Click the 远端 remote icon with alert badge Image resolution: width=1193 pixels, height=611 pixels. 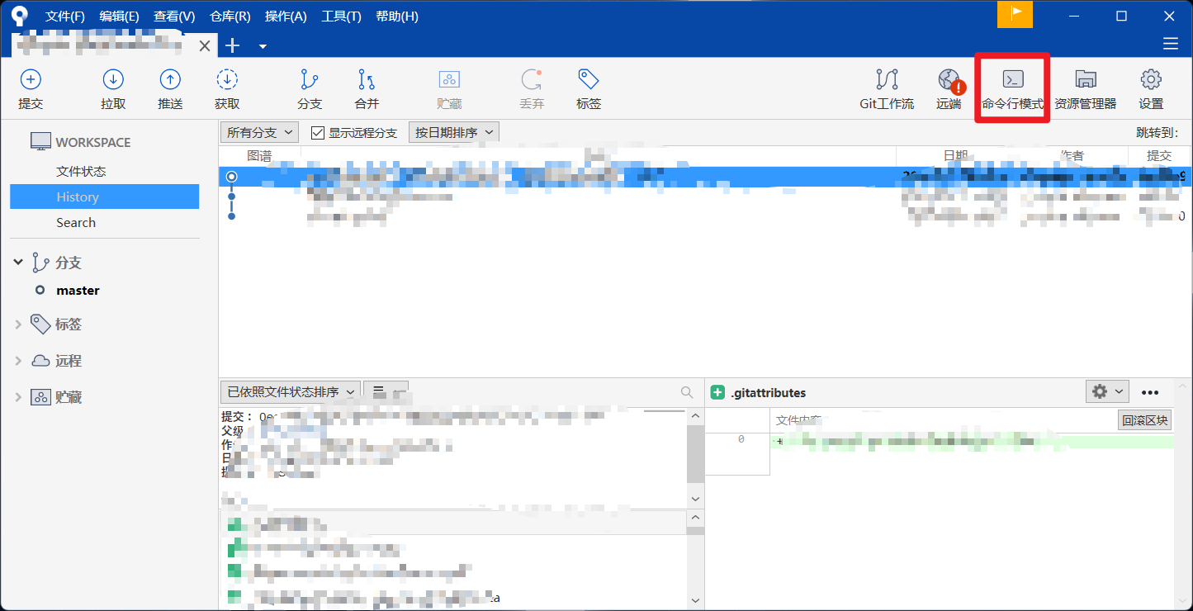[948, 88]
